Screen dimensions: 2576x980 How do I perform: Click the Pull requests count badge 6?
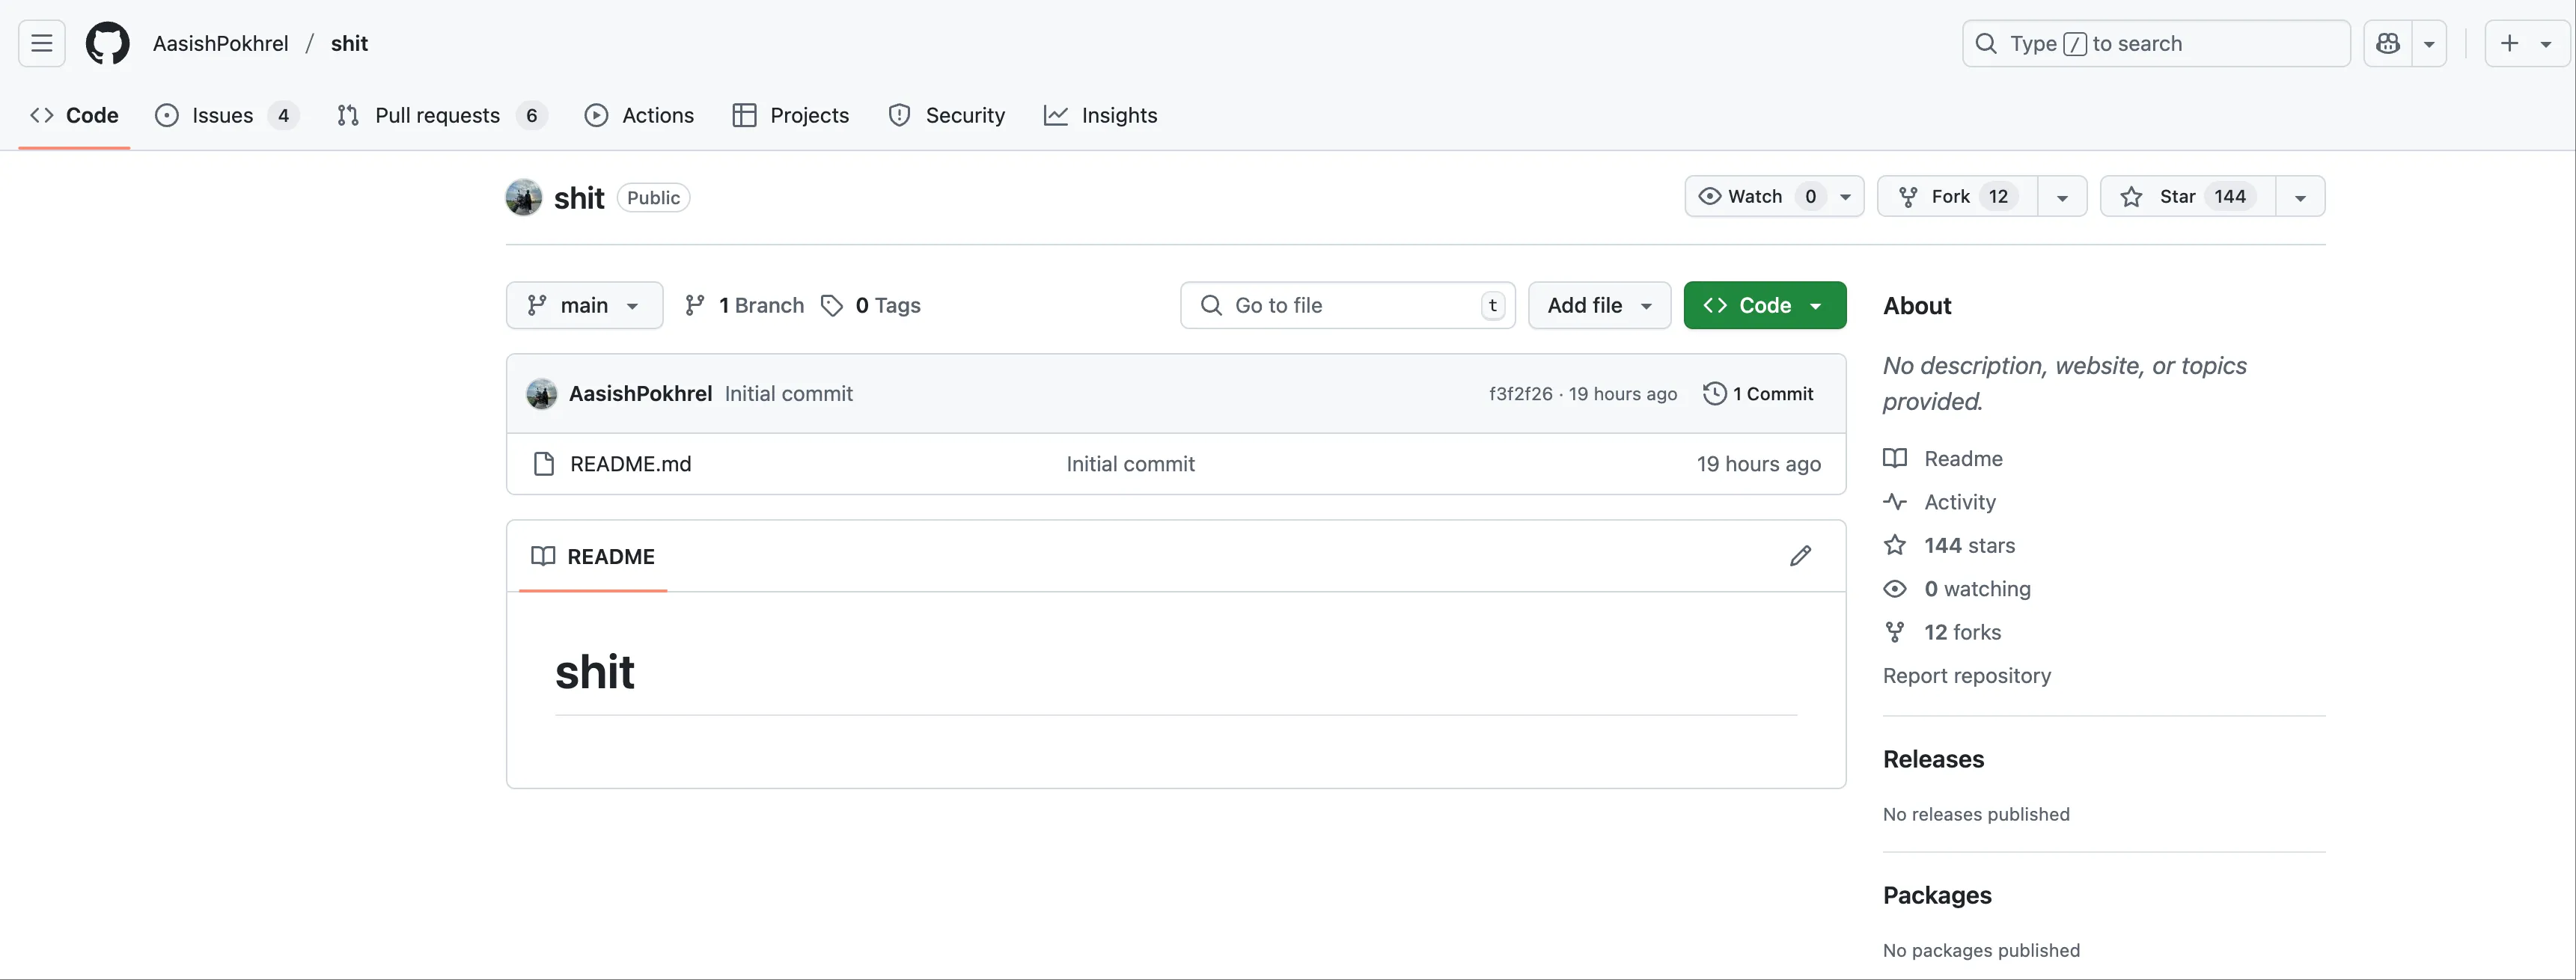(x=532, y=115)
